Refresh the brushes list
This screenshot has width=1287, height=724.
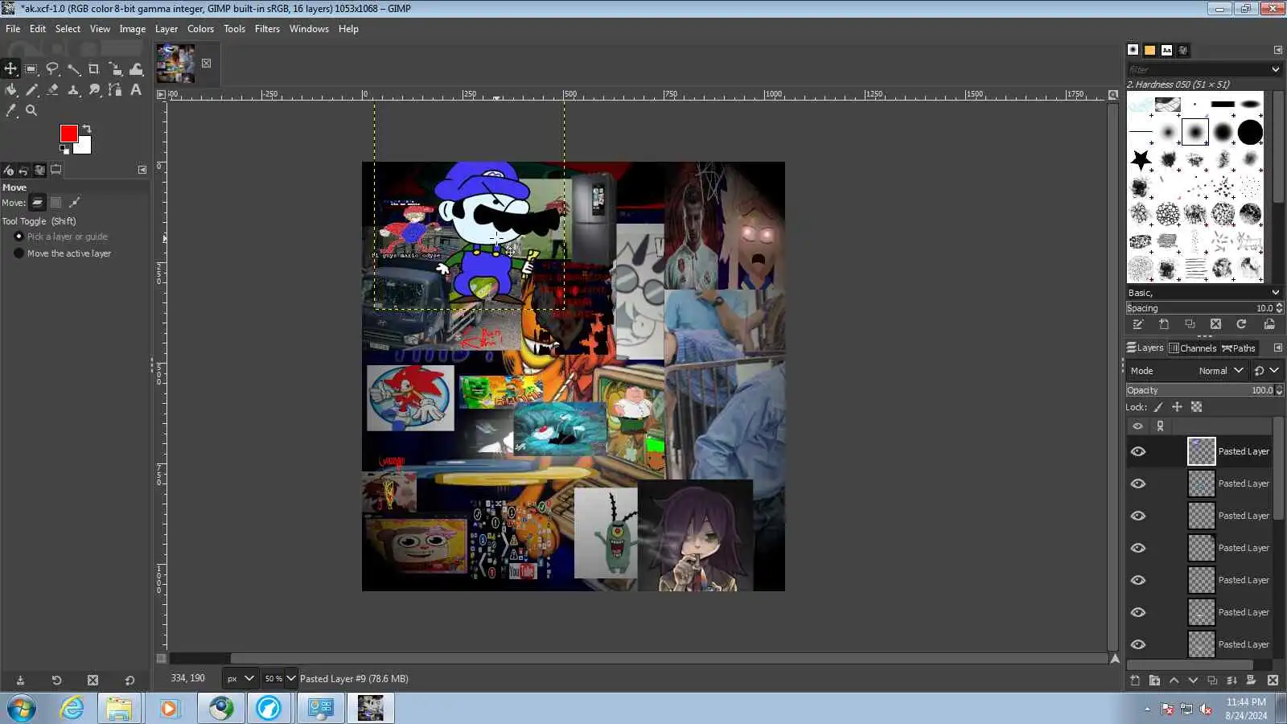pyautogui.click(x=1241, y=324)
